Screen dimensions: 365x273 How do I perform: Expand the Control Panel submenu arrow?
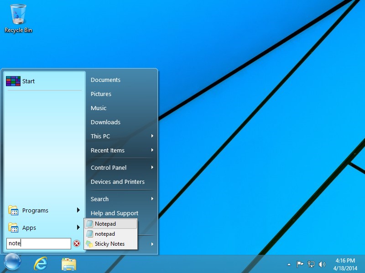[x=152, y=167]
